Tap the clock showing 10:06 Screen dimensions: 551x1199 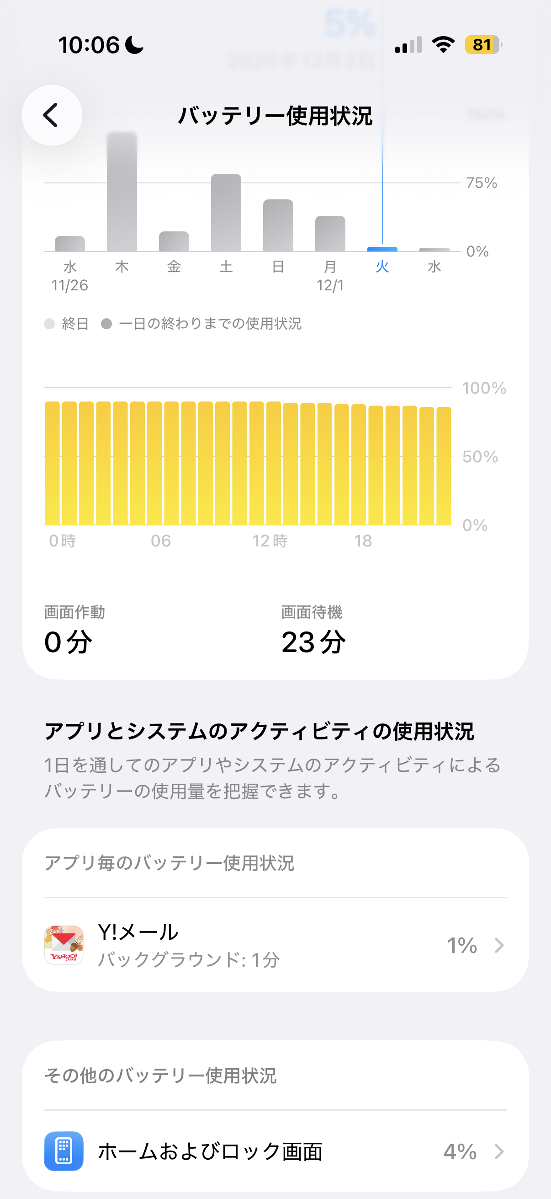pyautogui.click(x=89, y=45)
